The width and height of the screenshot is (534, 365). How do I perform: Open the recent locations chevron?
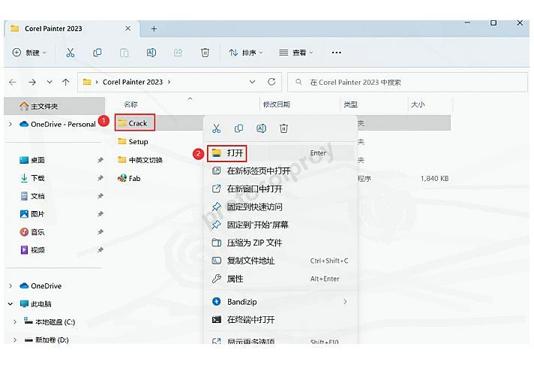point(49,82)
